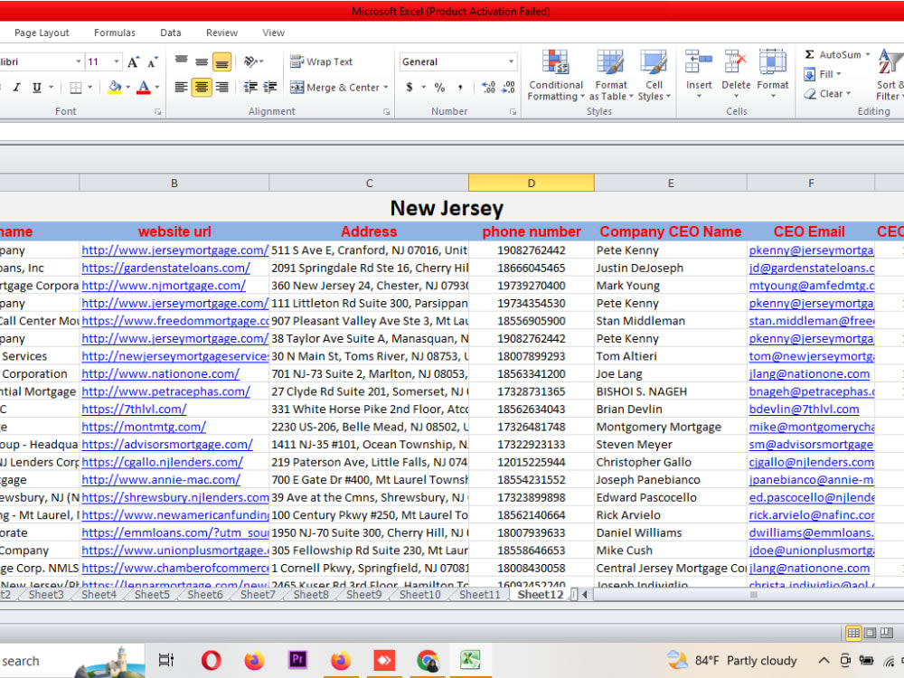Apply the yellow Fill Color bucket

[115, 88]
